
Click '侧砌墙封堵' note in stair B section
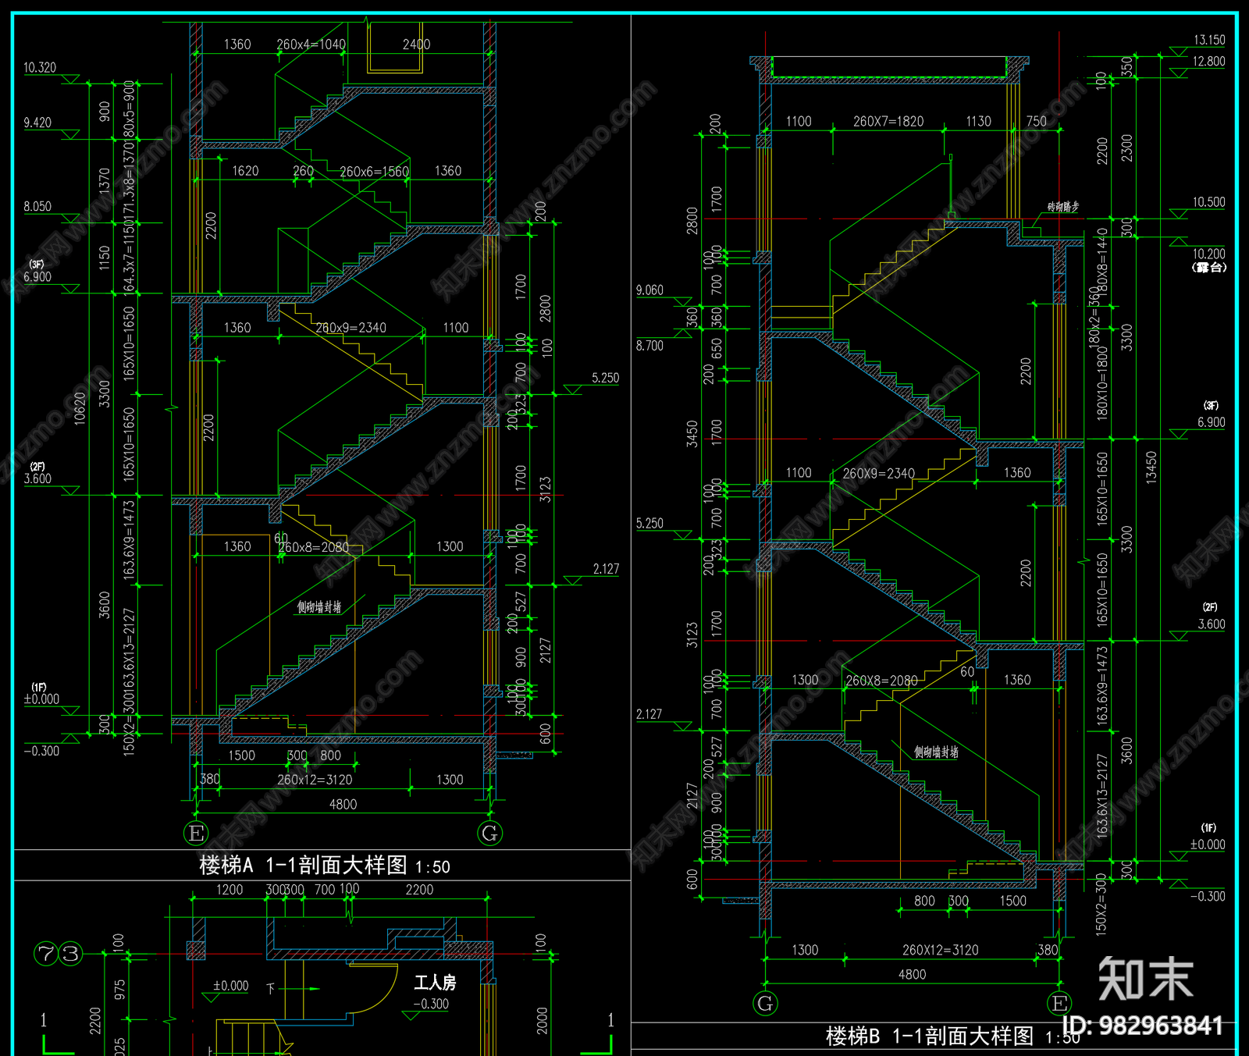click(936, 752)
